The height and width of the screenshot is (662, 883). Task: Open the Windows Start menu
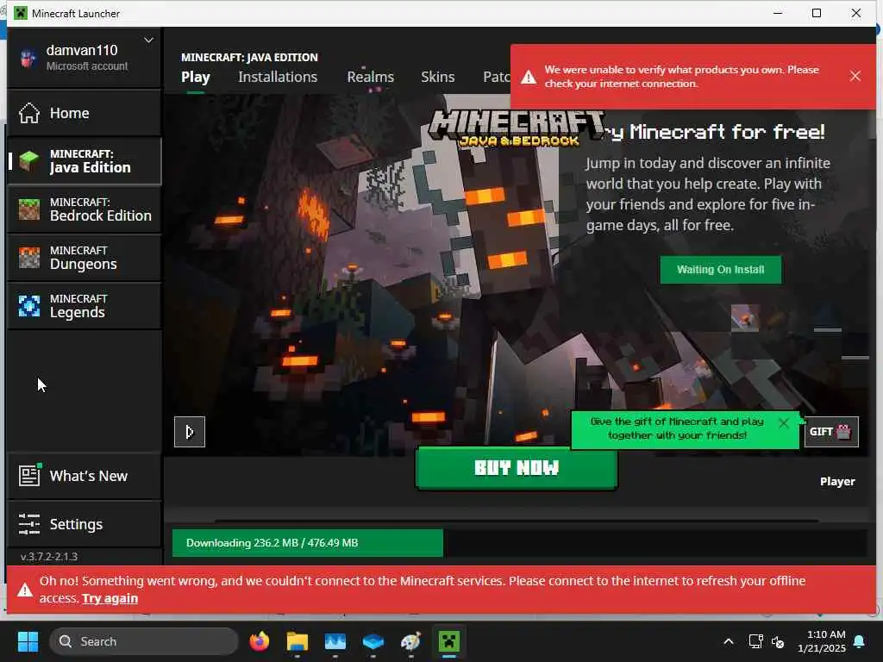point(28,641)
